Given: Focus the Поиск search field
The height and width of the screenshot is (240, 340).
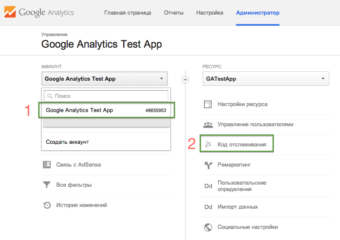Looking at the screenshot, I should click(x=106, y=96).
